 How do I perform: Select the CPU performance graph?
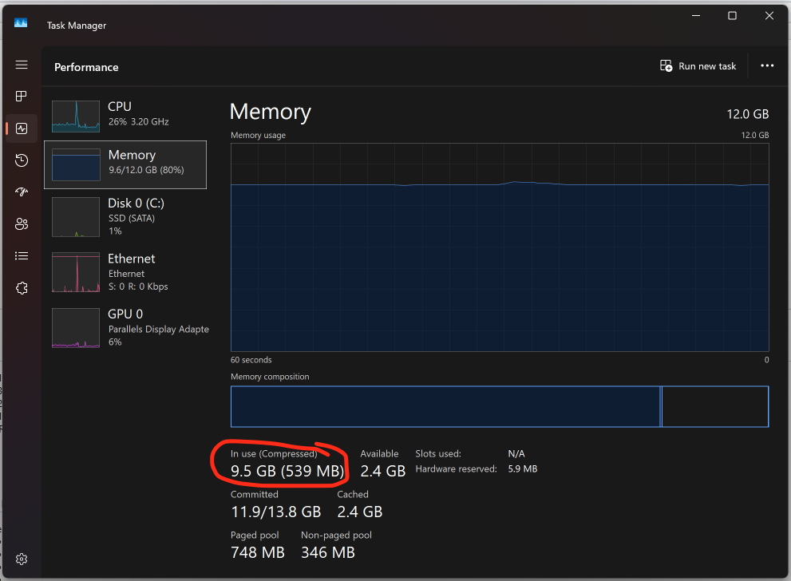coord(125,117)
